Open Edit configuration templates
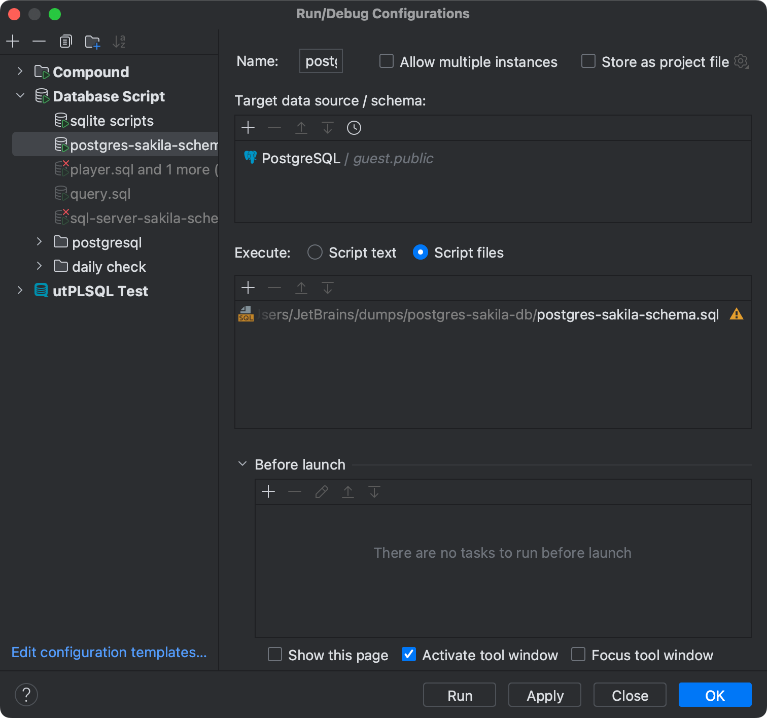 (x=109, y=652)
